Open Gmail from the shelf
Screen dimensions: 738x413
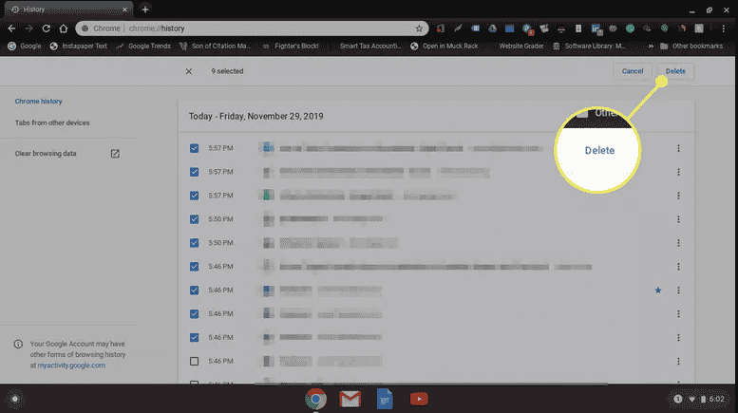click(350, 399)
